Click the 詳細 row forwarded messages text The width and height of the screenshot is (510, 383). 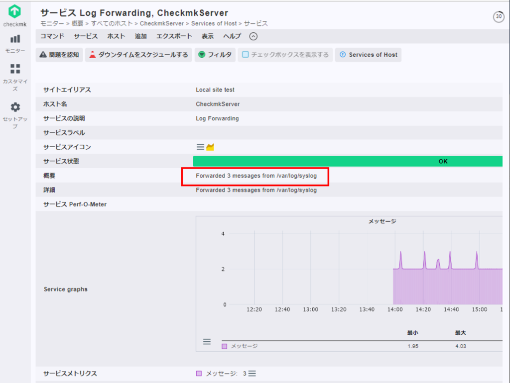256,190
